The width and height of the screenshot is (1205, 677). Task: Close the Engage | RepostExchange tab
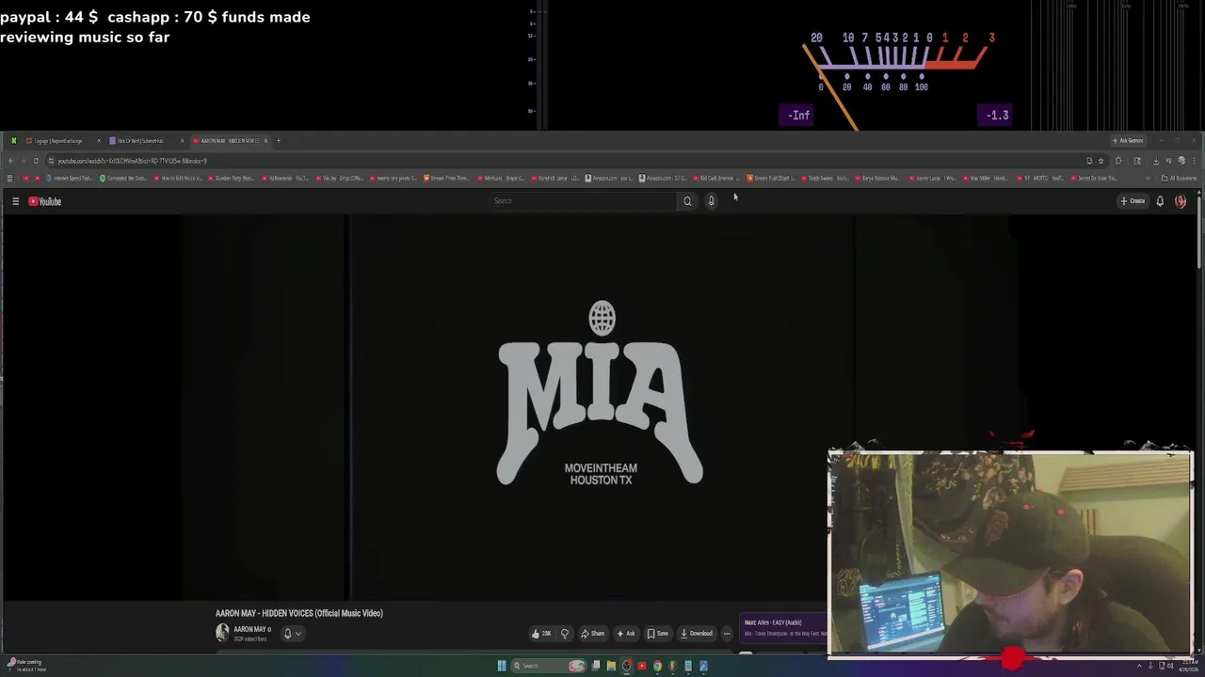(99, 141)
